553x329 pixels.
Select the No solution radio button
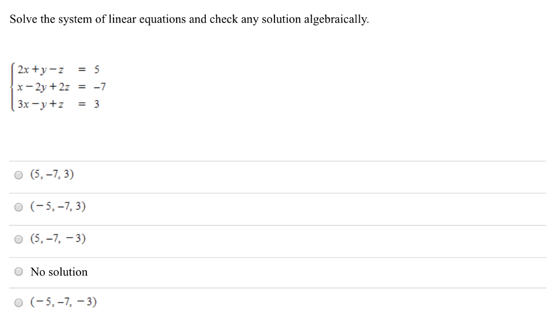pyautogui.click(x=19, y=271)
